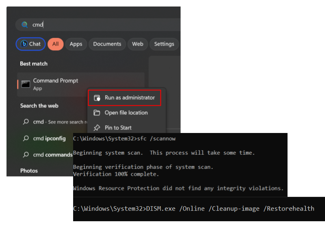Click the pin icon for Pin to Start
The width and height of the screenshot is (325, 244).
(x=97, y=128)
